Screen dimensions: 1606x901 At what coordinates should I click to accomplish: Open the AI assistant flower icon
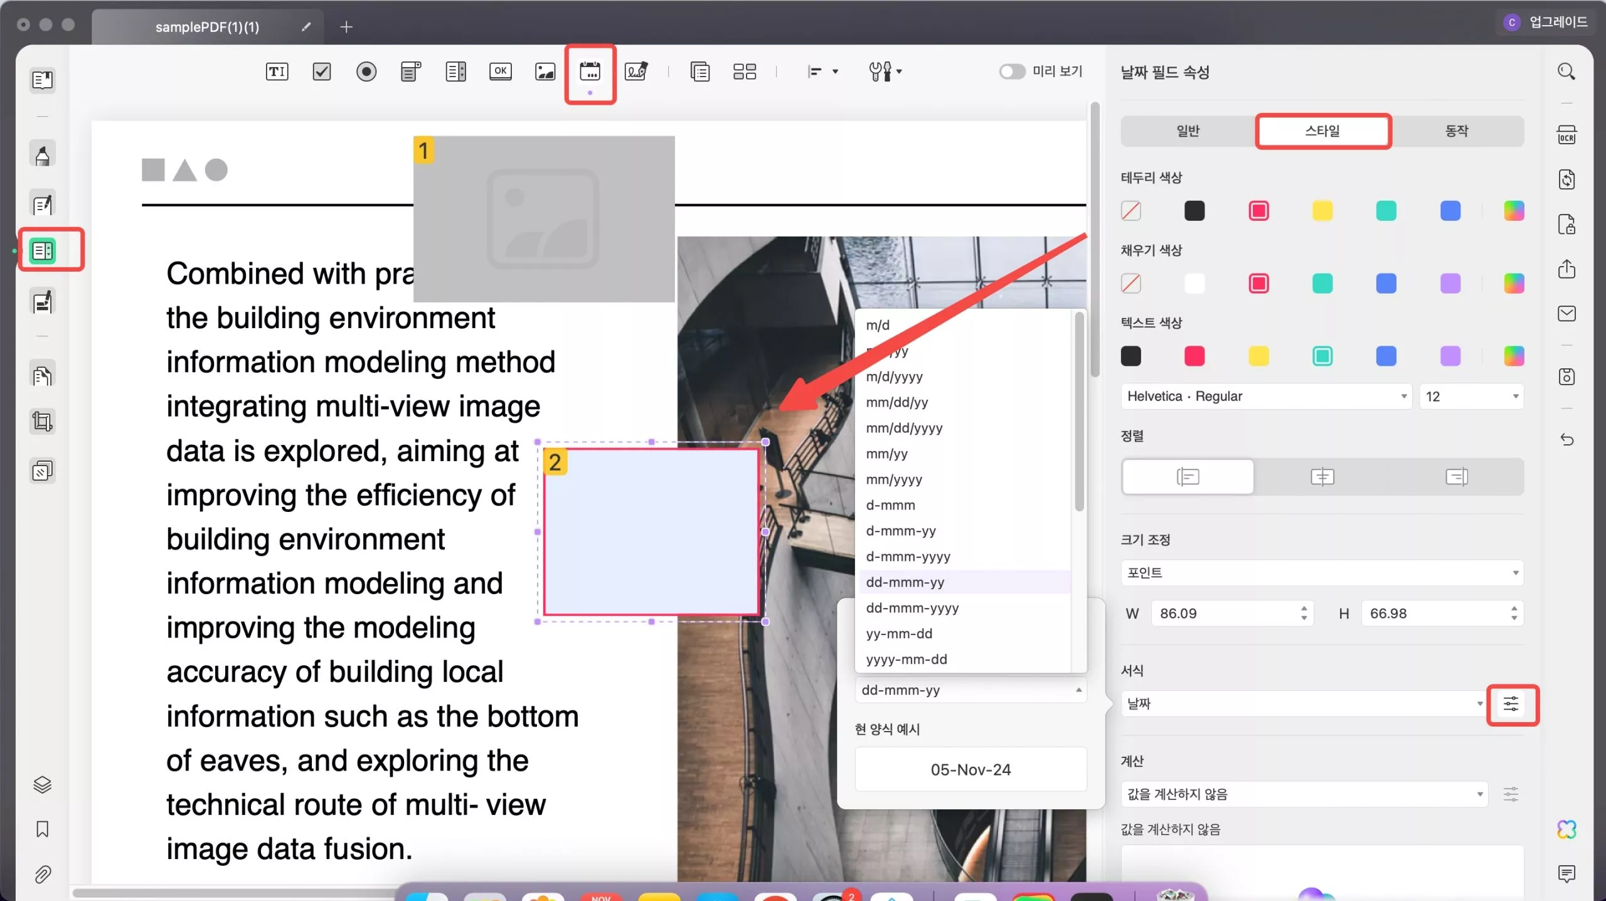click(x=1566, y=829)
